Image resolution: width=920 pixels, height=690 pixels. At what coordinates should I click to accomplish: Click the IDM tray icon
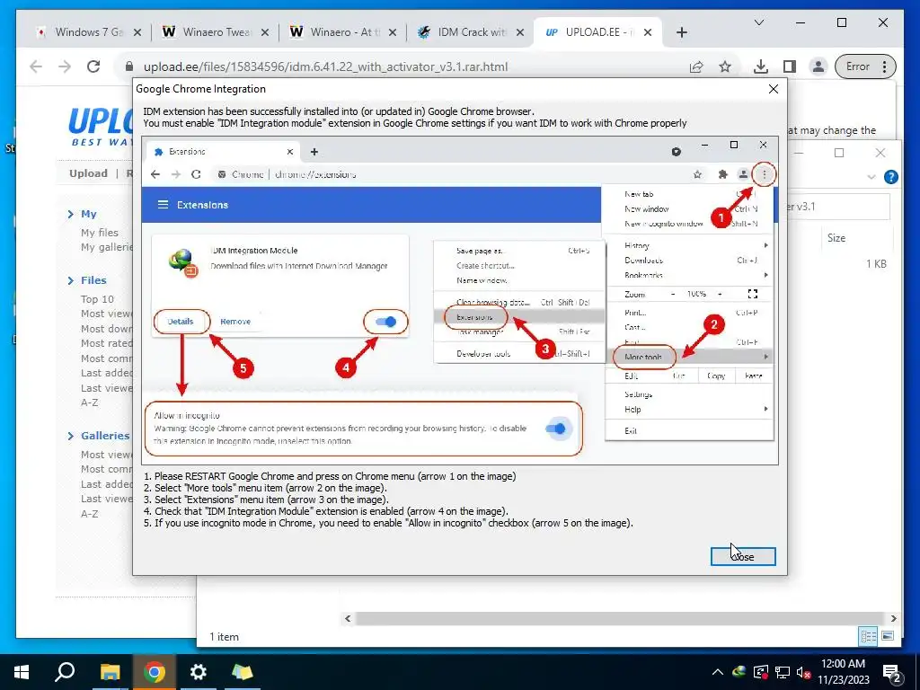(739, 672)
